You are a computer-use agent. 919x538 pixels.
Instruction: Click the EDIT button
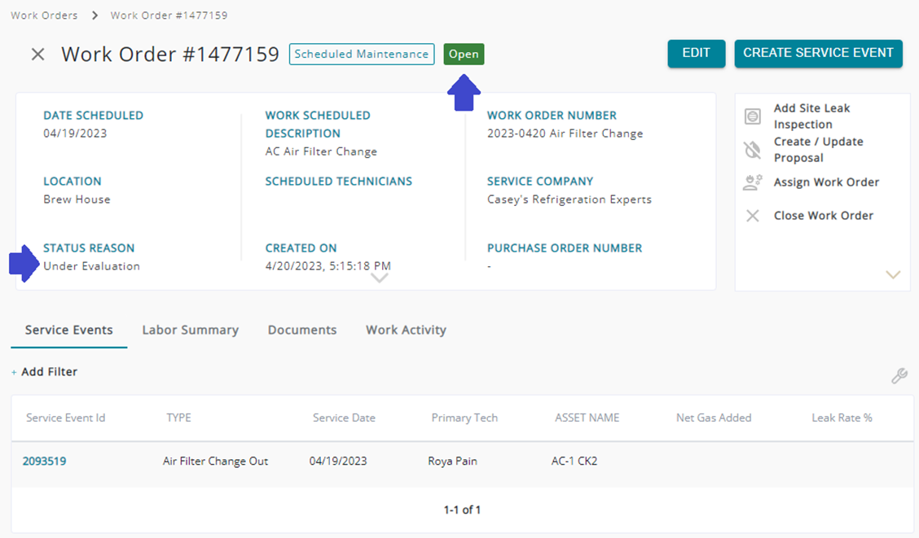click(x=697, y=53)
